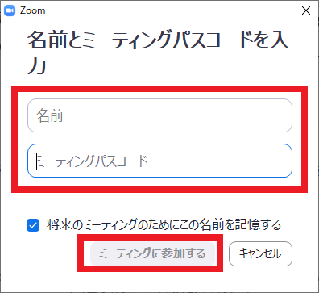Click the grey ミーティングパスコード placeholder text

92,161
